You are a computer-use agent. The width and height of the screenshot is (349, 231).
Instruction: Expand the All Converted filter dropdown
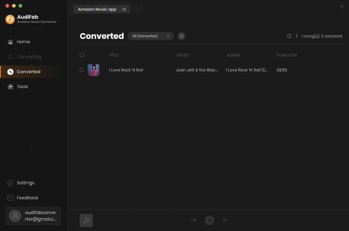[151, 36]
